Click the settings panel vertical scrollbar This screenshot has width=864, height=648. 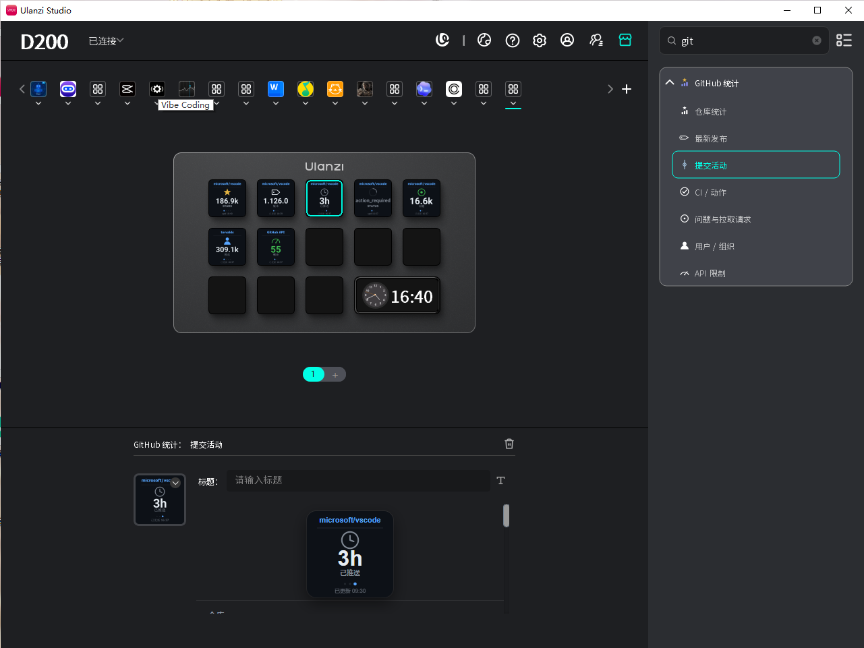pos(506,516)
